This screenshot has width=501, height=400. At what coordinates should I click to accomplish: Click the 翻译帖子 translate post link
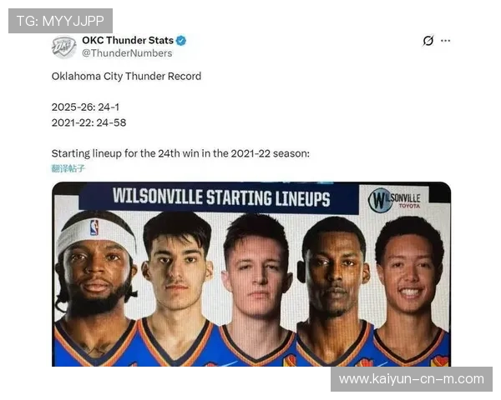point(68,168)
